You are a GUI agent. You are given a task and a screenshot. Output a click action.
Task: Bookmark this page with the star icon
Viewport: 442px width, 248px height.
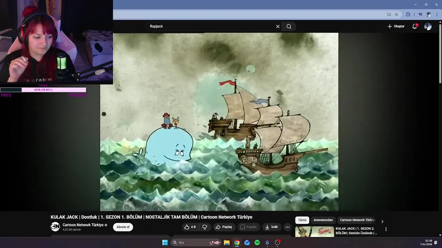[x=396, y=14]
